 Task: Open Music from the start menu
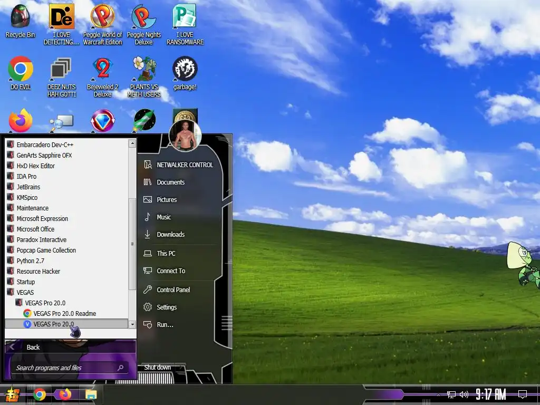[x=179, y=217]
